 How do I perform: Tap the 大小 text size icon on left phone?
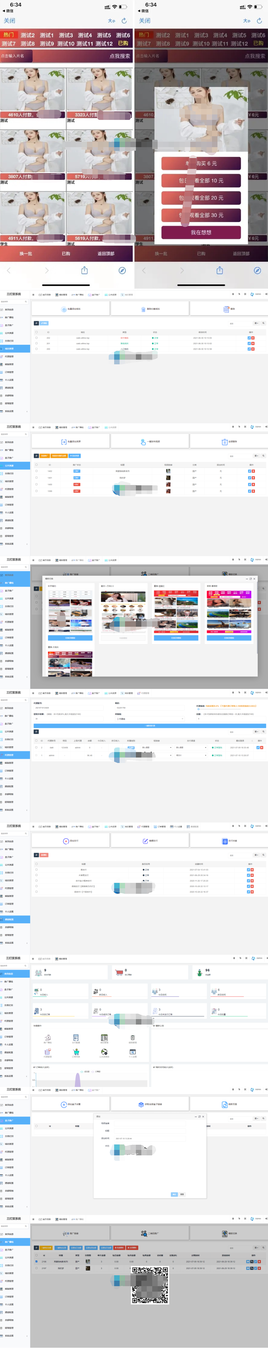click(x=111, y=20)
